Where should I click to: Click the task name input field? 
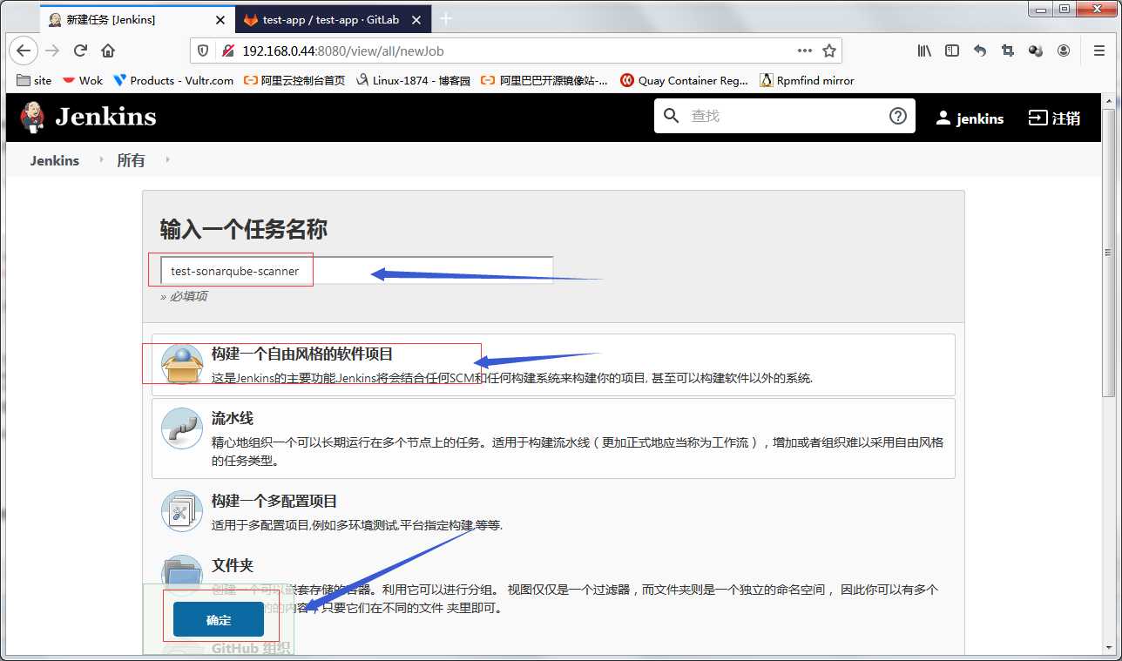coord(356,271)
